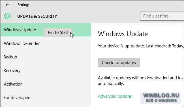Click the word automatically in the description
Image resolution: width=184 pixels, height=107 pixels.
(111, 84)
